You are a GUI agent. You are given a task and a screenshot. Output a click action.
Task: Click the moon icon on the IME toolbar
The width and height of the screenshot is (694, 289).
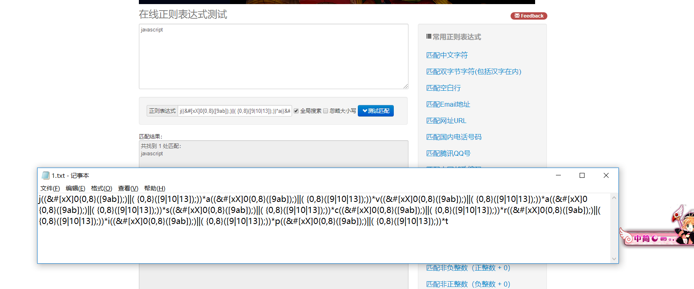click(x=655, y=239)
